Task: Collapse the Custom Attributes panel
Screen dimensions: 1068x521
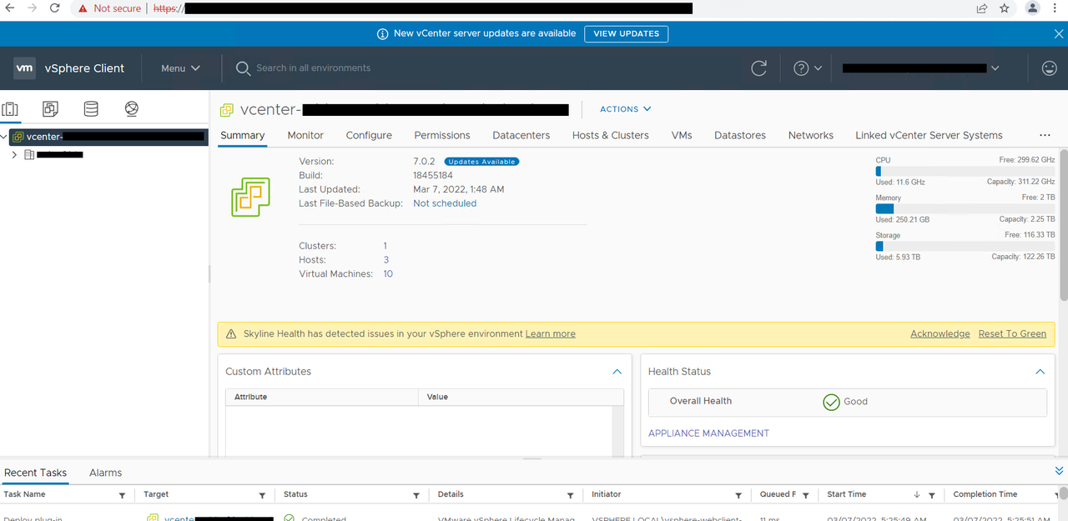Action: 617,372
